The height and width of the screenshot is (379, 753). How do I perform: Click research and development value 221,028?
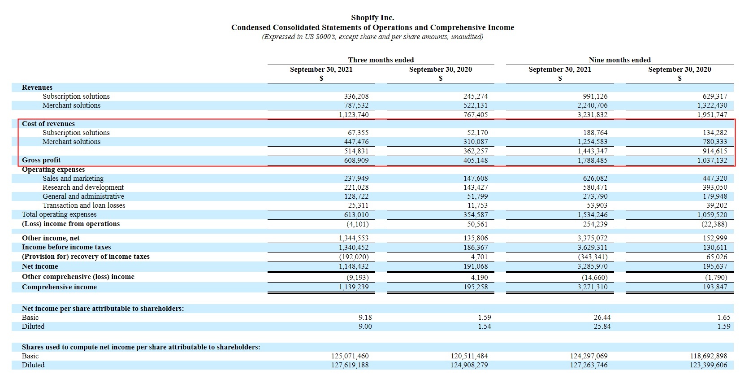coord(356,187)
